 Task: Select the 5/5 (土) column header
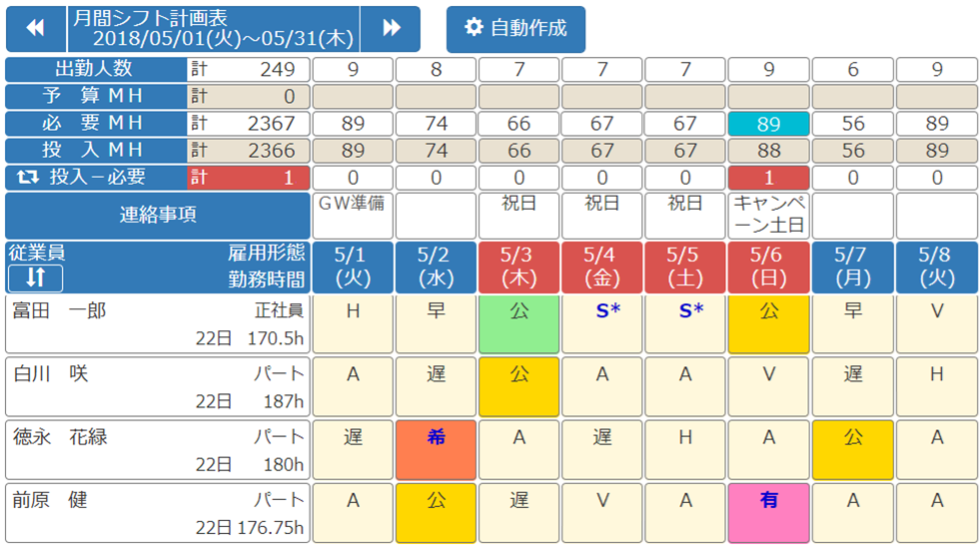[685, 268]
